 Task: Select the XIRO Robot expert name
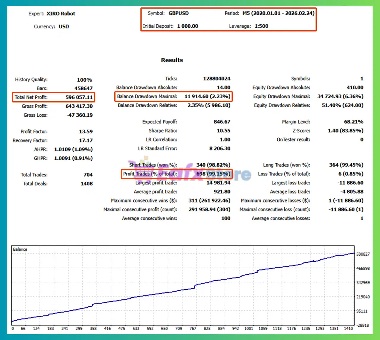61,14
